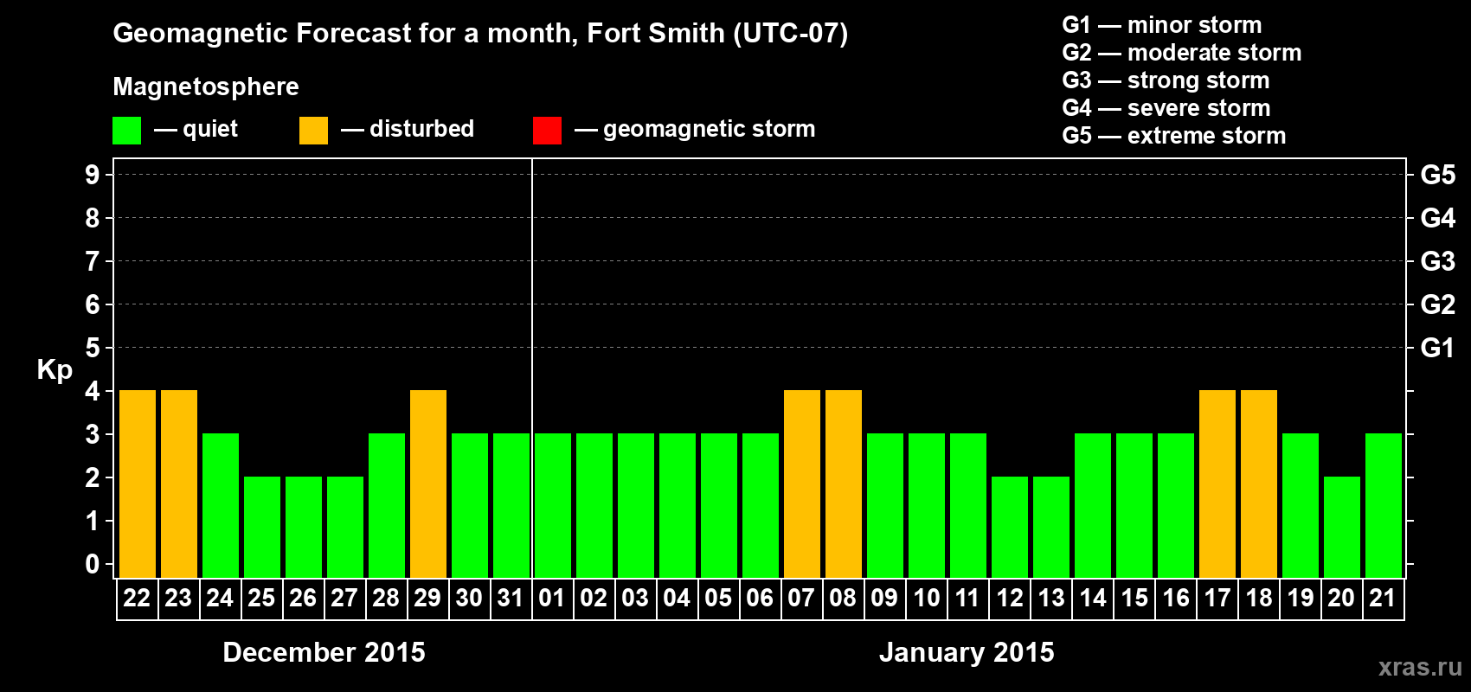
Task: Select the December 23 Kp bar
Action: point(179,484)
